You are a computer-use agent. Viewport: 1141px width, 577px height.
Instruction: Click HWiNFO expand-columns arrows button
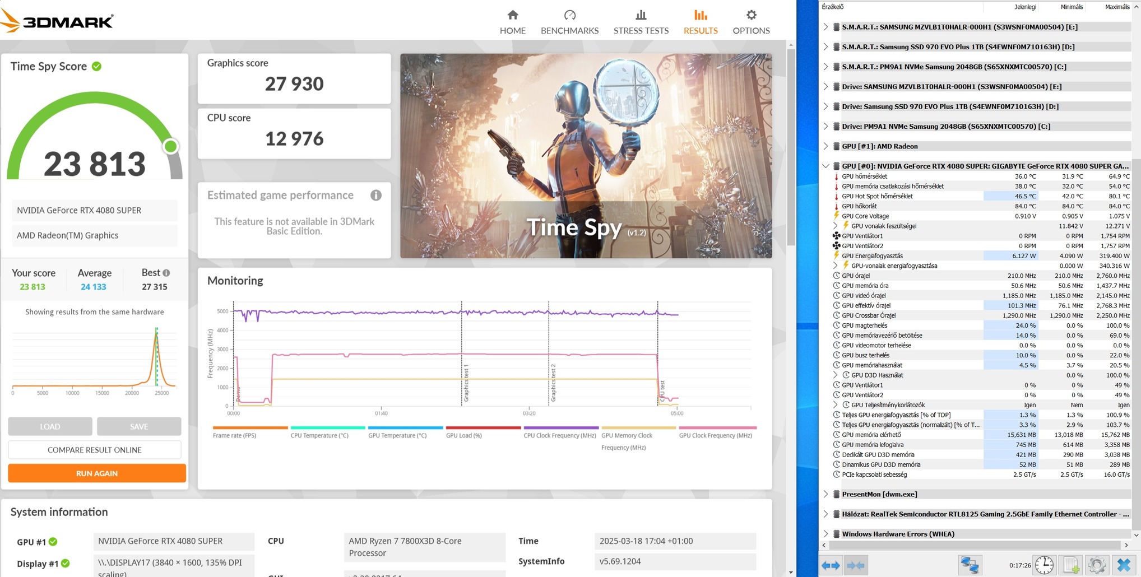[x=831, y=565]
